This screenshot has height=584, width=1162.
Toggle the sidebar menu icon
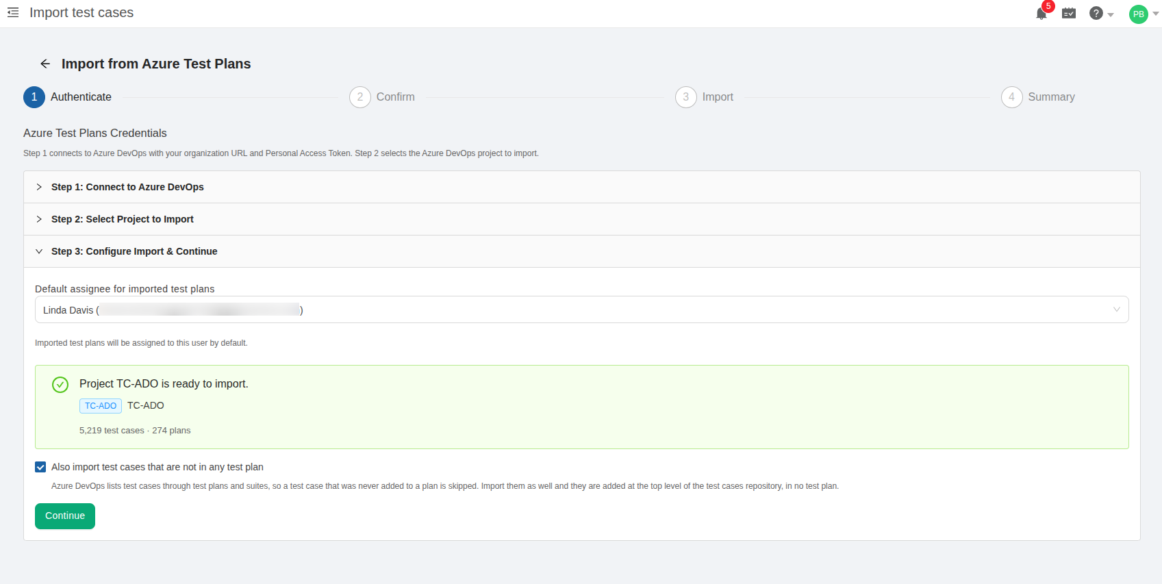point(13,12)
